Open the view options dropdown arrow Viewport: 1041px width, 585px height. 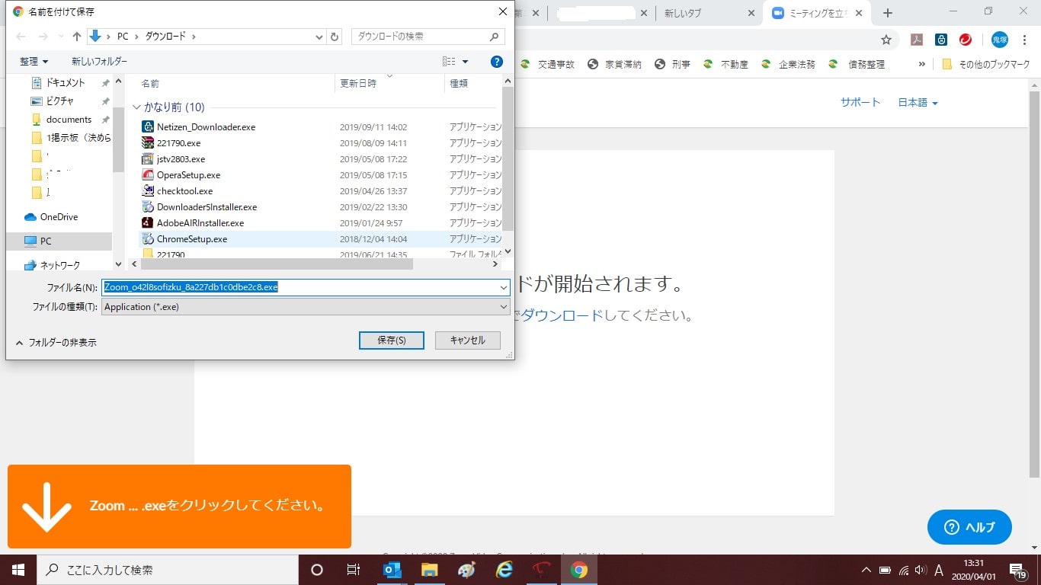466,62
